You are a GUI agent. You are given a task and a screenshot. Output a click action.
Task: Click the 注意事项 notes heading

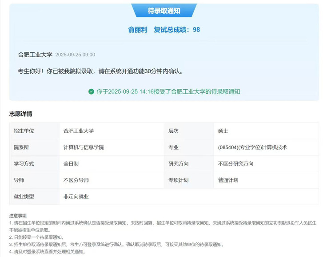pyautogui.click(x=18, y=216)
